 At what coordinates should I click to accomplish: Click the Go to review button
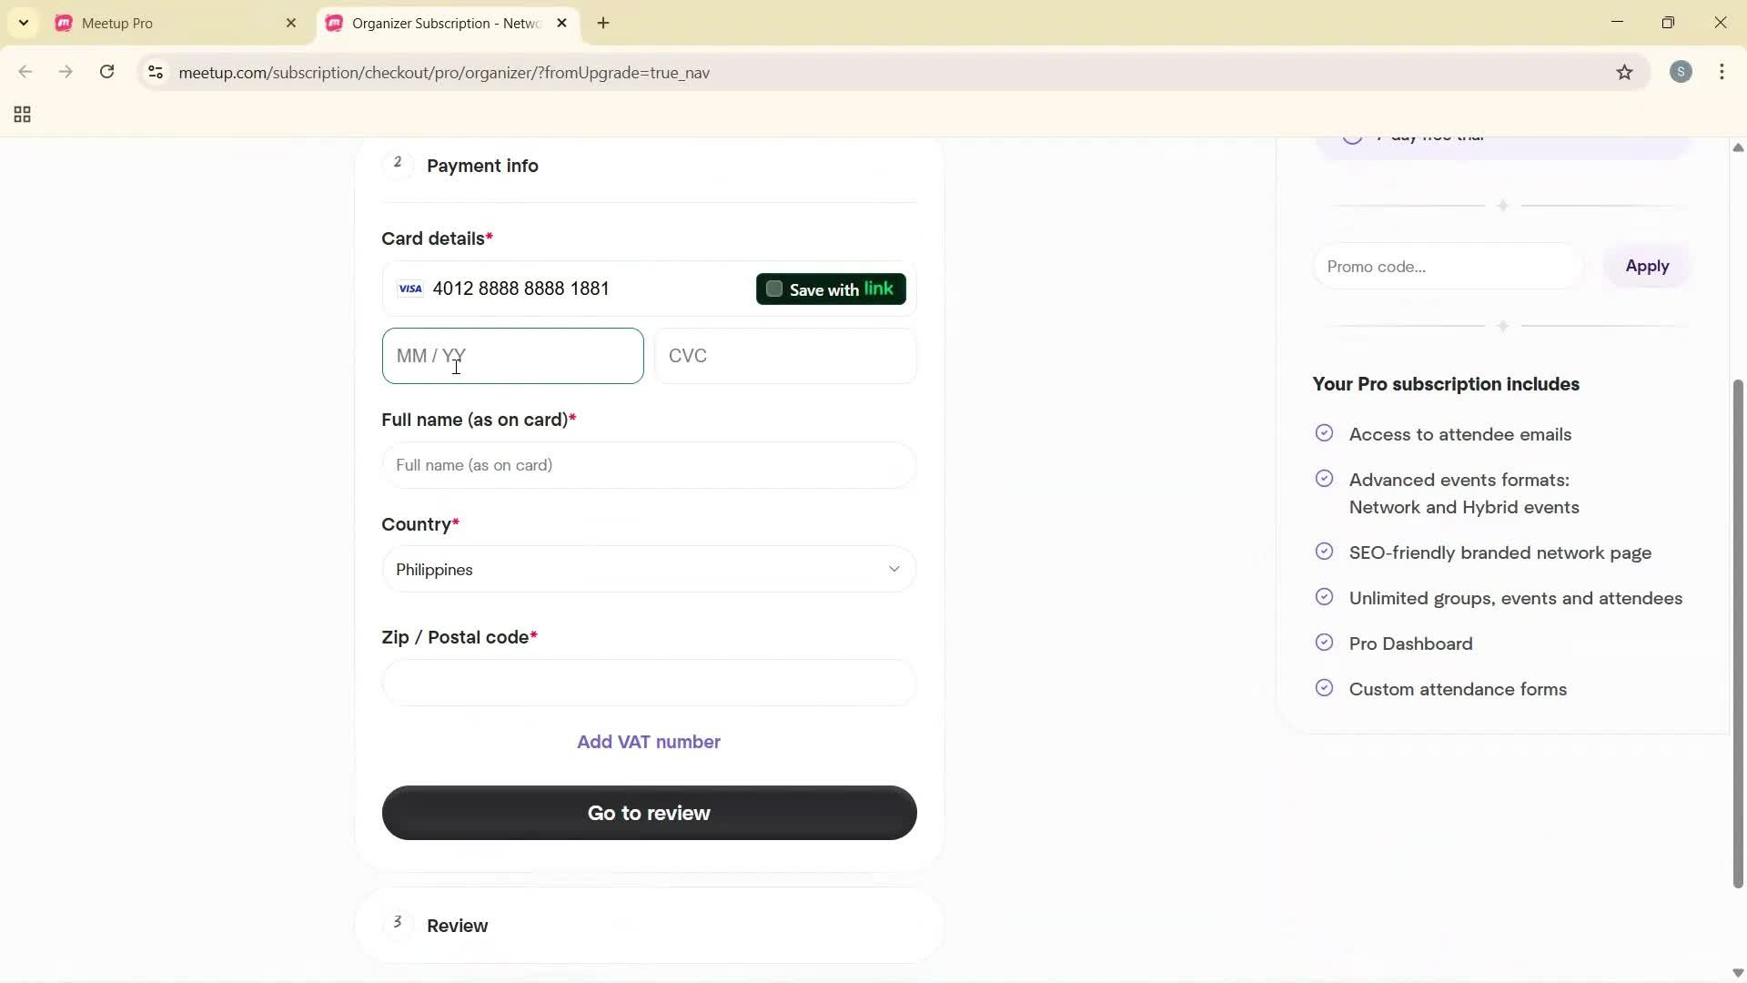point(647,813)
